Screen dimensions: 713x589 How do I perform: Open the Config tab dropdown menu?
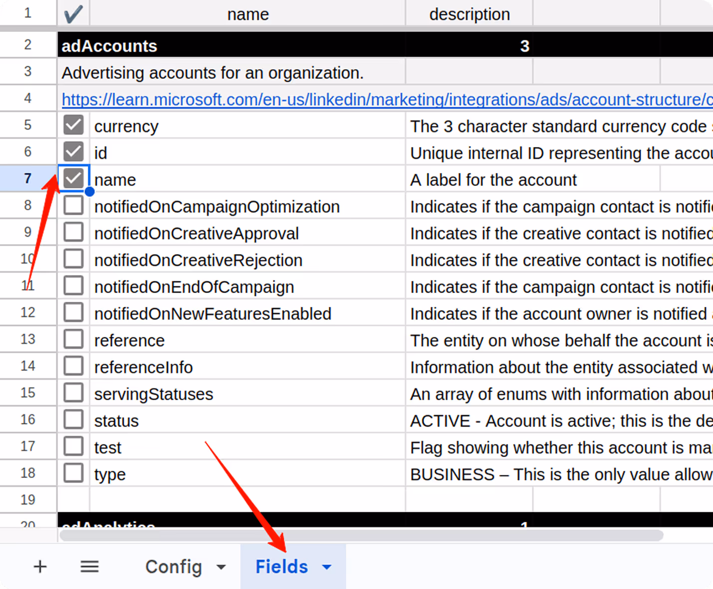pos(221,567)
